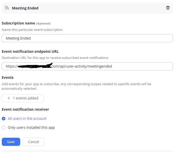Click the Event notification endpoint URL label
This screenshot has width=174, height=152.
[x=30, y=51]
